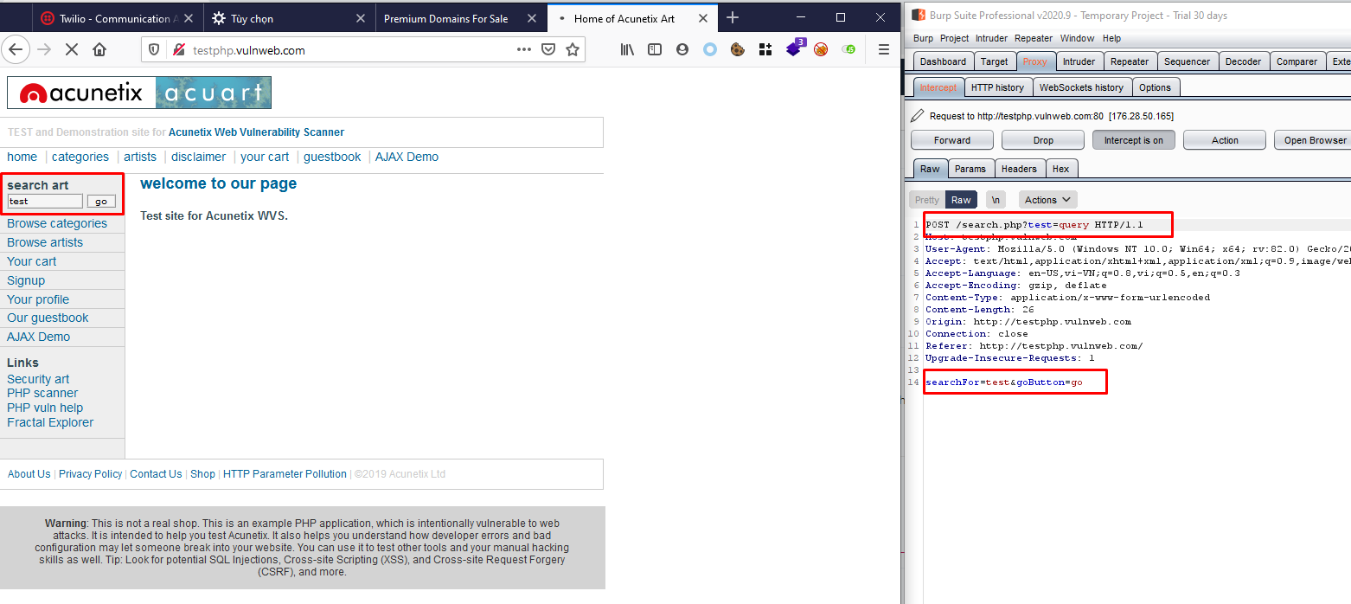
Task: Switch to the Sequencer tab
Action: point(1187,61)
